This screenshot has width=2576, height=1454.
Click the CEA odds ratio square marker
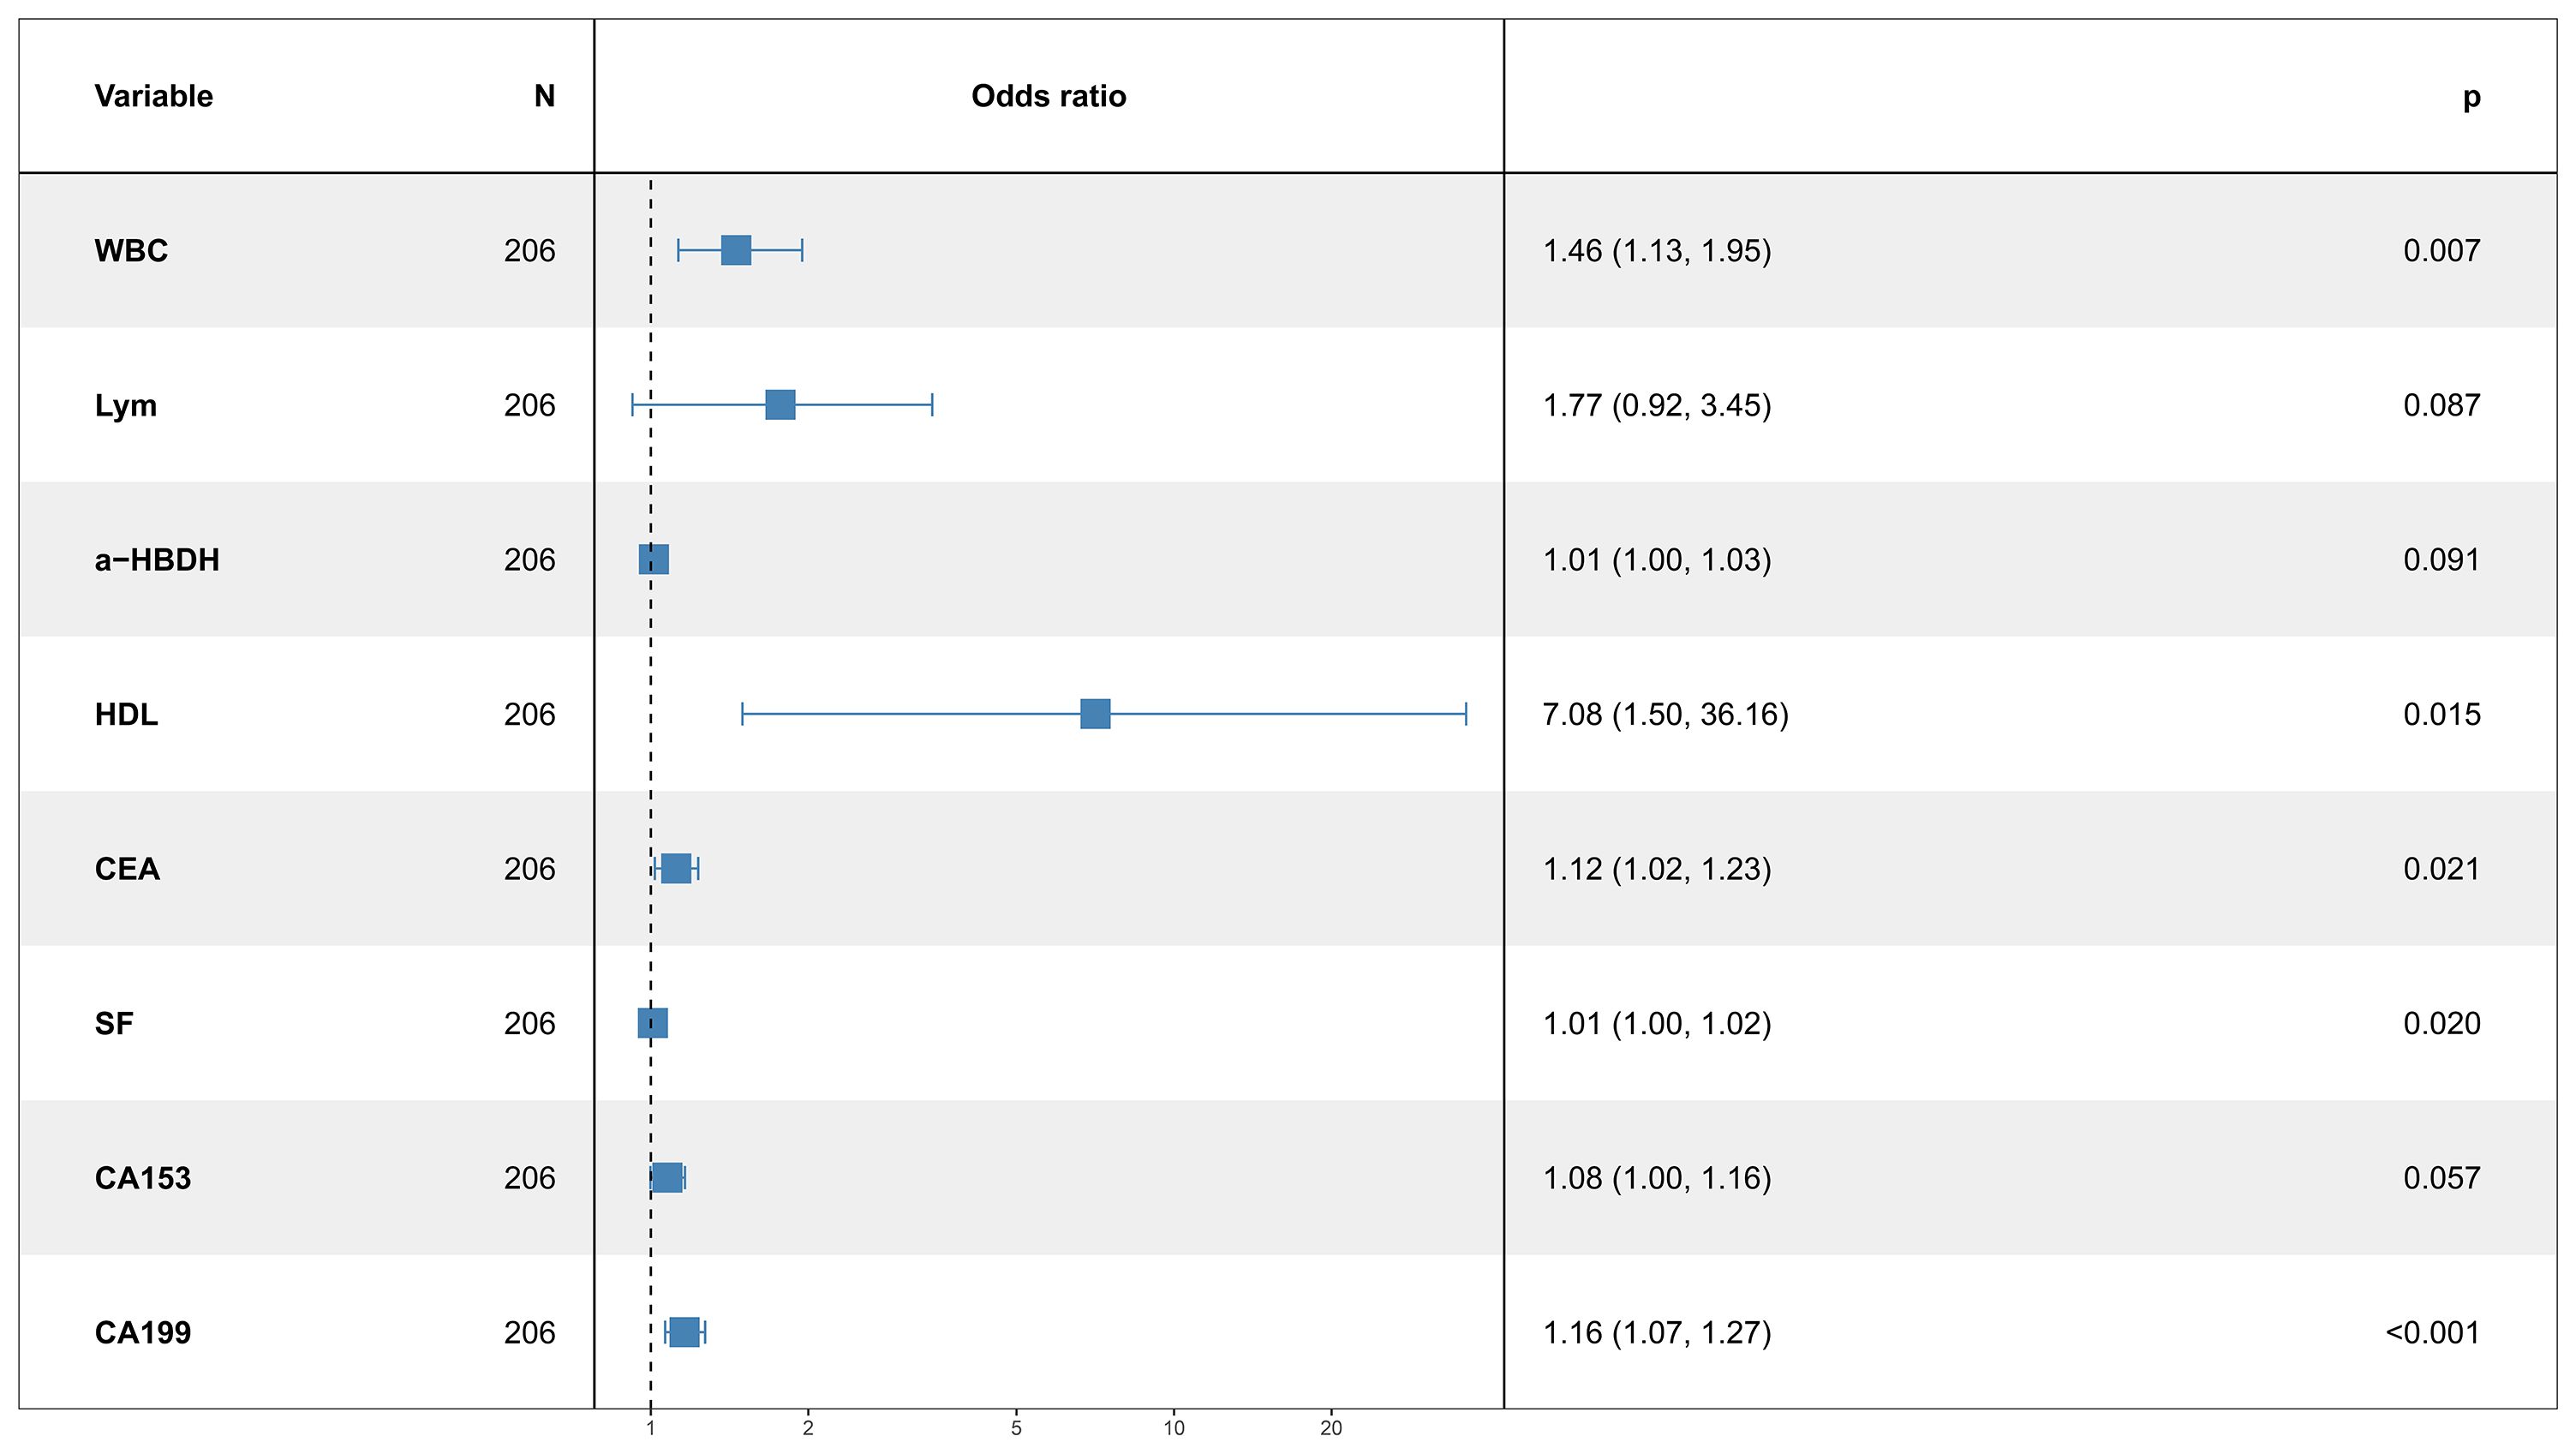click(x=676, y=868)
